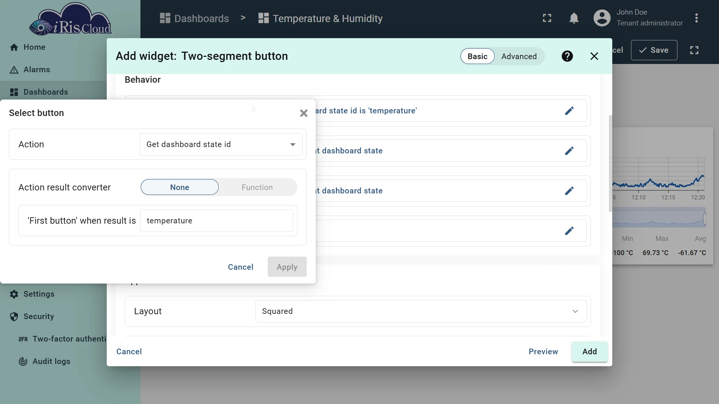Edit the 'temperature' result field
This screenshot has width=719, height=404.
click(x=216, y=221)
